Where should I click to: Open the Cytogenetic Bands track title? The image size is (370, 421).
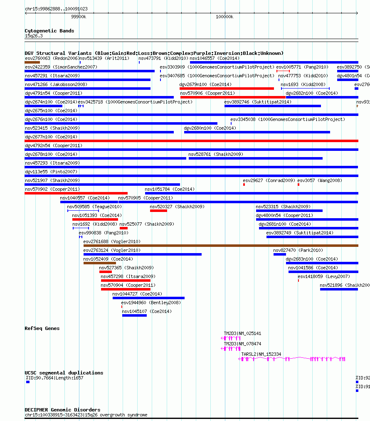coord(49,31)
